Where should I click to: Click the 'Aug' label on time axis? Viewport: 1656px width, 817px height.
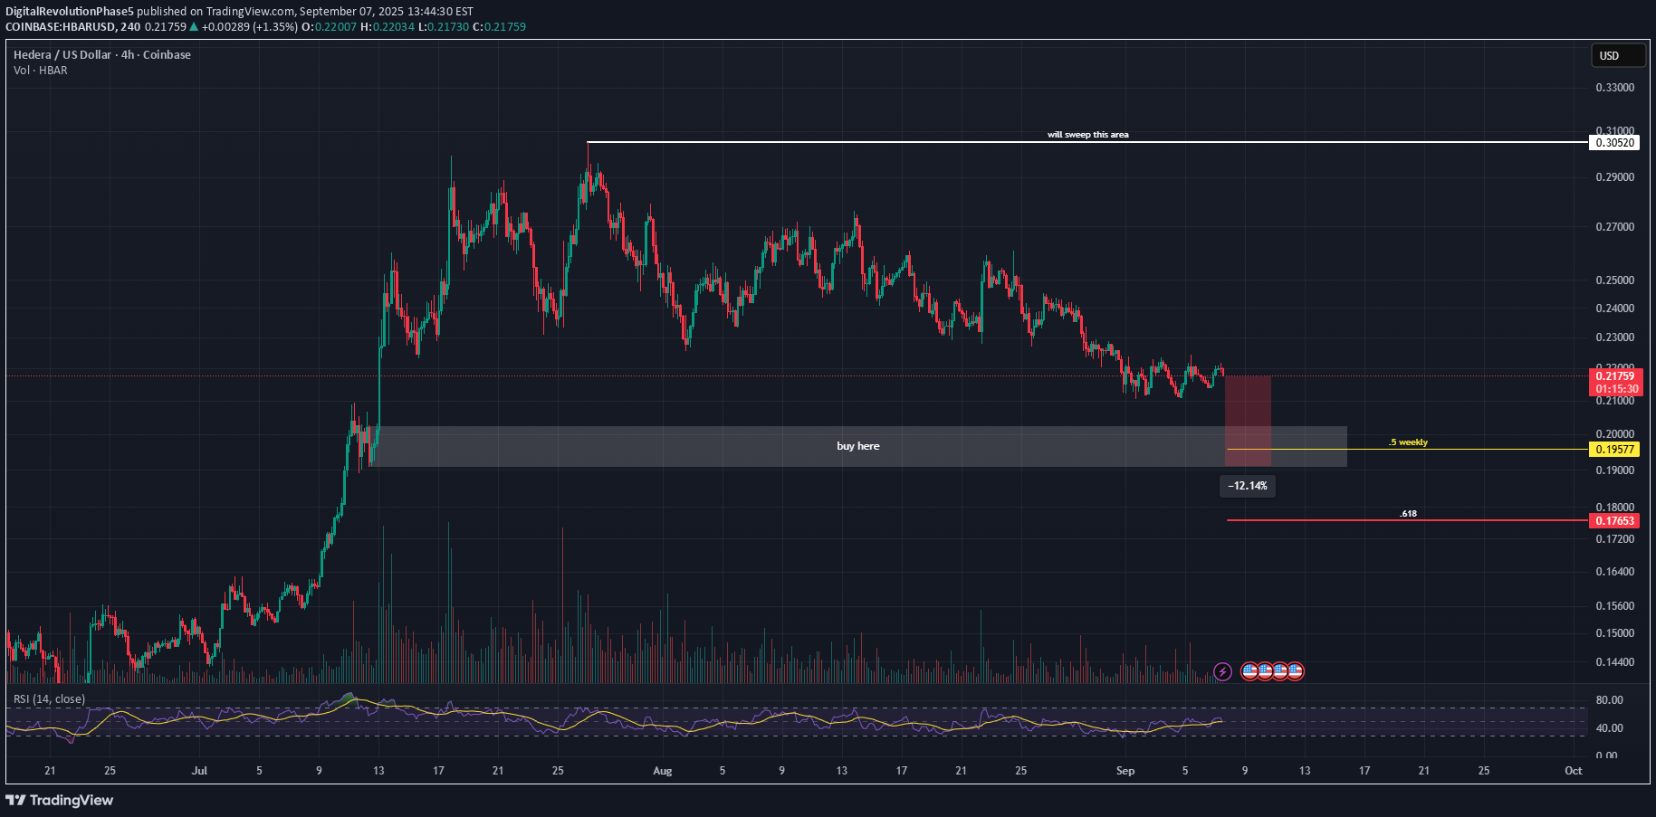(x=663, y=771)
